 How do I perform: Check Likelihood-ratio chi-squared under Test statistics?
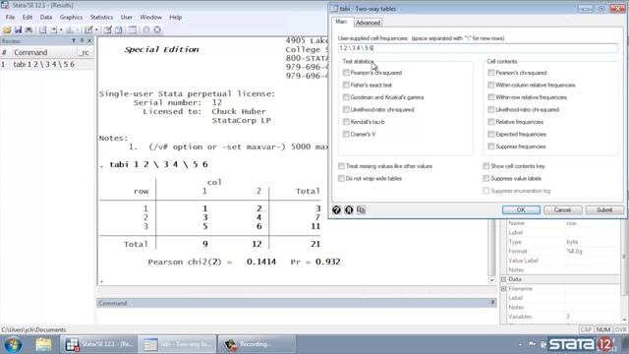tap(346, 109)
